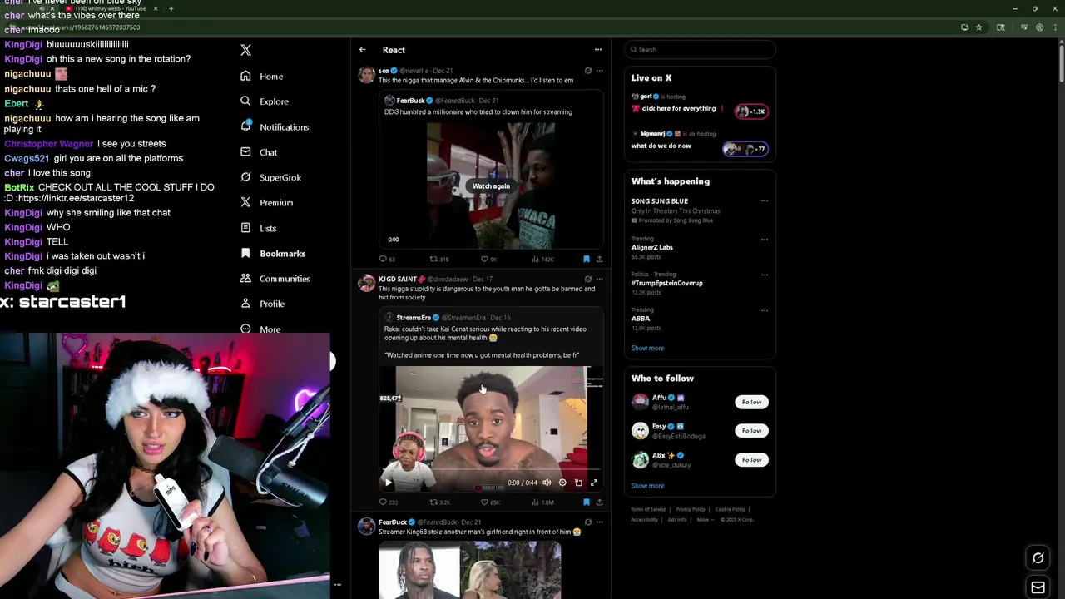Click the Lists icon in sidebar
Image resolution: width=1065 pixels, height=599 pixels.
pyautogui.click(x=245, y=228)
